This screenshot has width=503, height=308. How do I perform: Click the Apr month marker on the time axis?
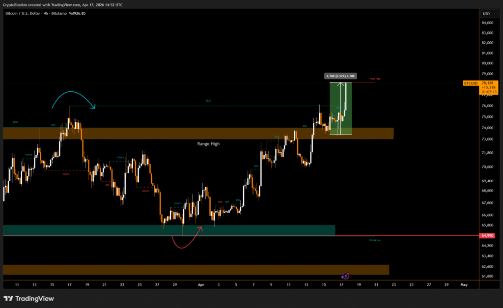coord(200,284)
